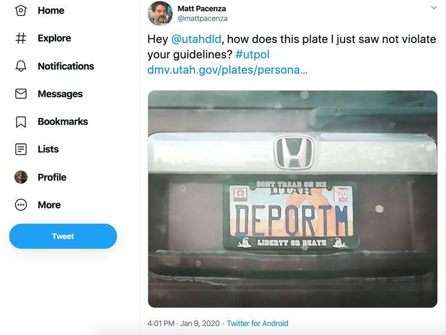
Task: Open the Lists icon in sidebar
Action: (x=21, y=149)
